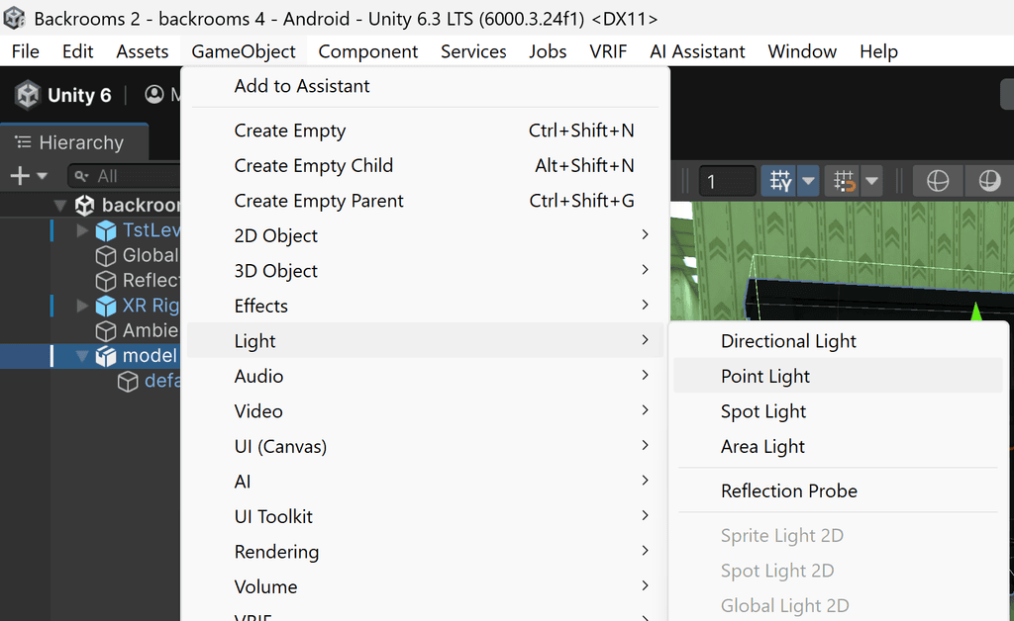
Task: Click the wireframe globe draw mode icon
Action: pos(937,181)
